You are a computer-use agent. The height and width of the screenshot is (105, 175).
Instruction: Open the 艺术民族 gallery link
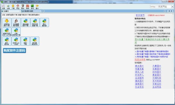point(157,81)
